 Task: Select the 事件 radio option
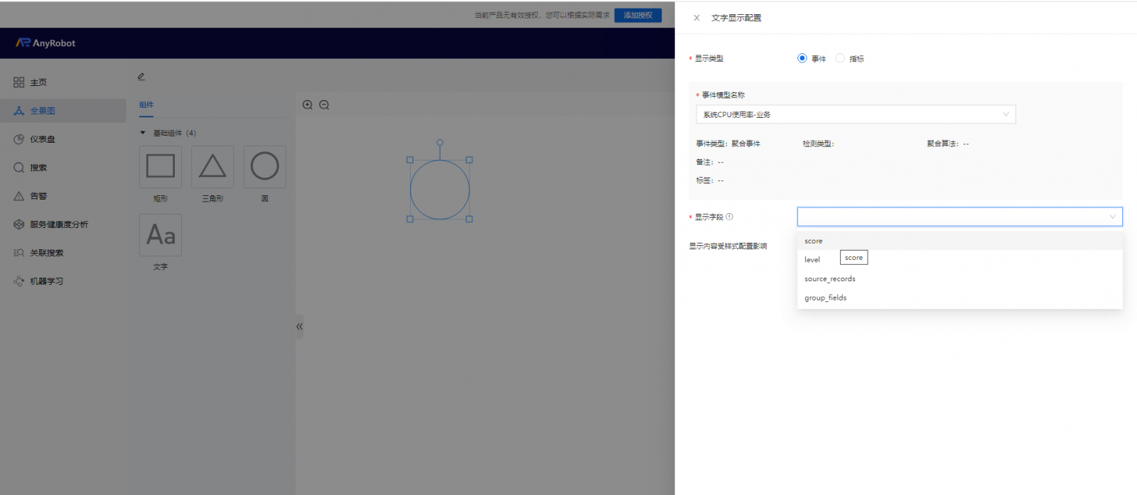coord(802,58)
